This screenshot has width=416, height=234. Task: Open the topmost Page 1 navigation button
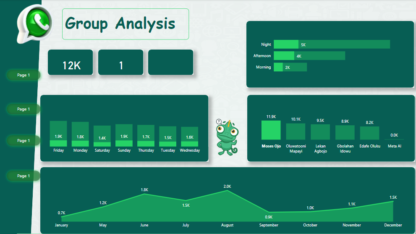[x=24, y=75]
